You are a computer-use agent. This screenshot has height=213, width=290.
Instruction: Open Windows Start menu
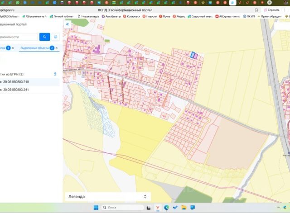[x=96, y=208]
